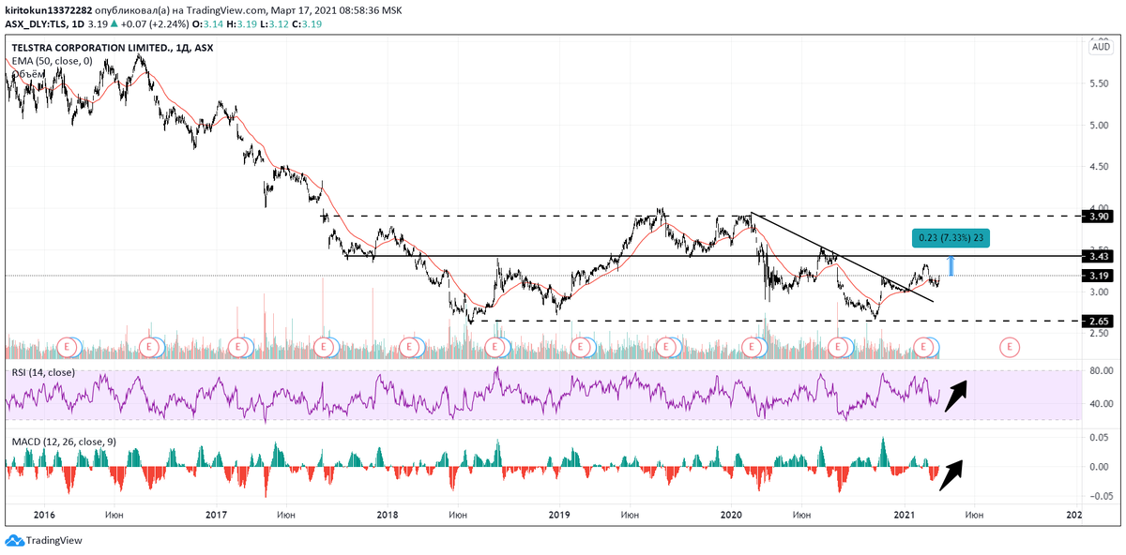Click the 2017 label on time axis
1126x555 pixels.
pyautogui.click(x=216, y=515)
